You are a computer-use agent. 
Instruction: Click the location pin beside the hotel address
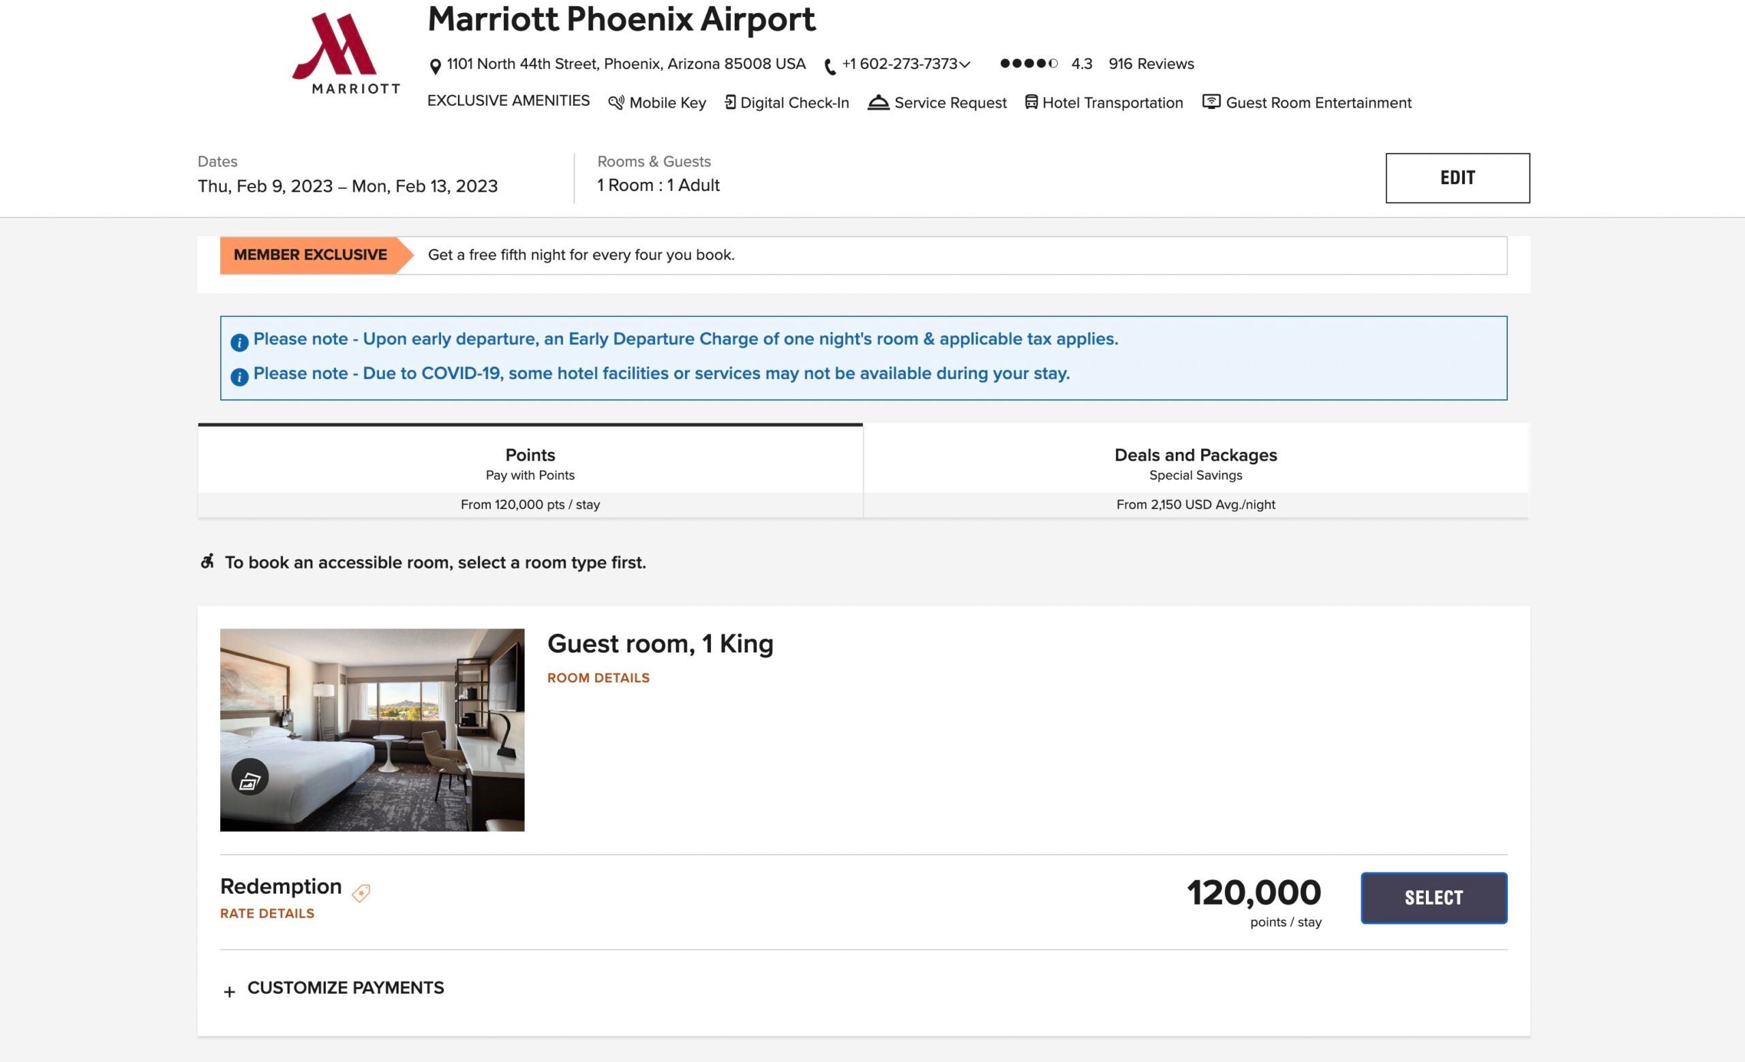(436, 63)
